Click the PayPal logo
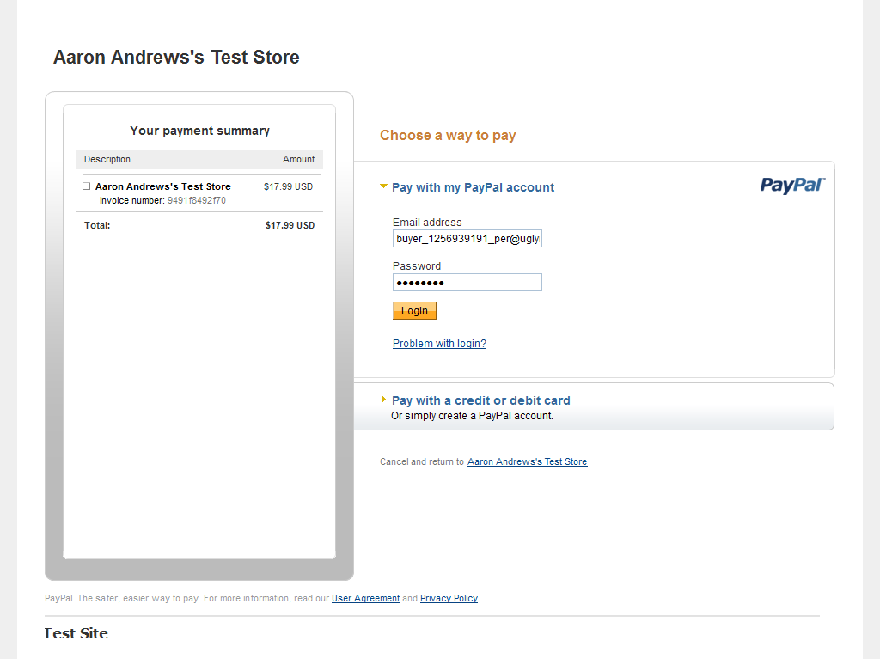 pos(791,185)
